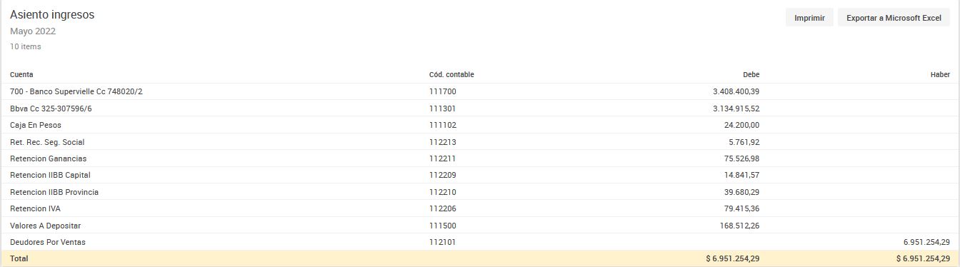Select debit amount 75.526,98
The height and width of the screenshot is (267, 960).
[x=741, y=158]
